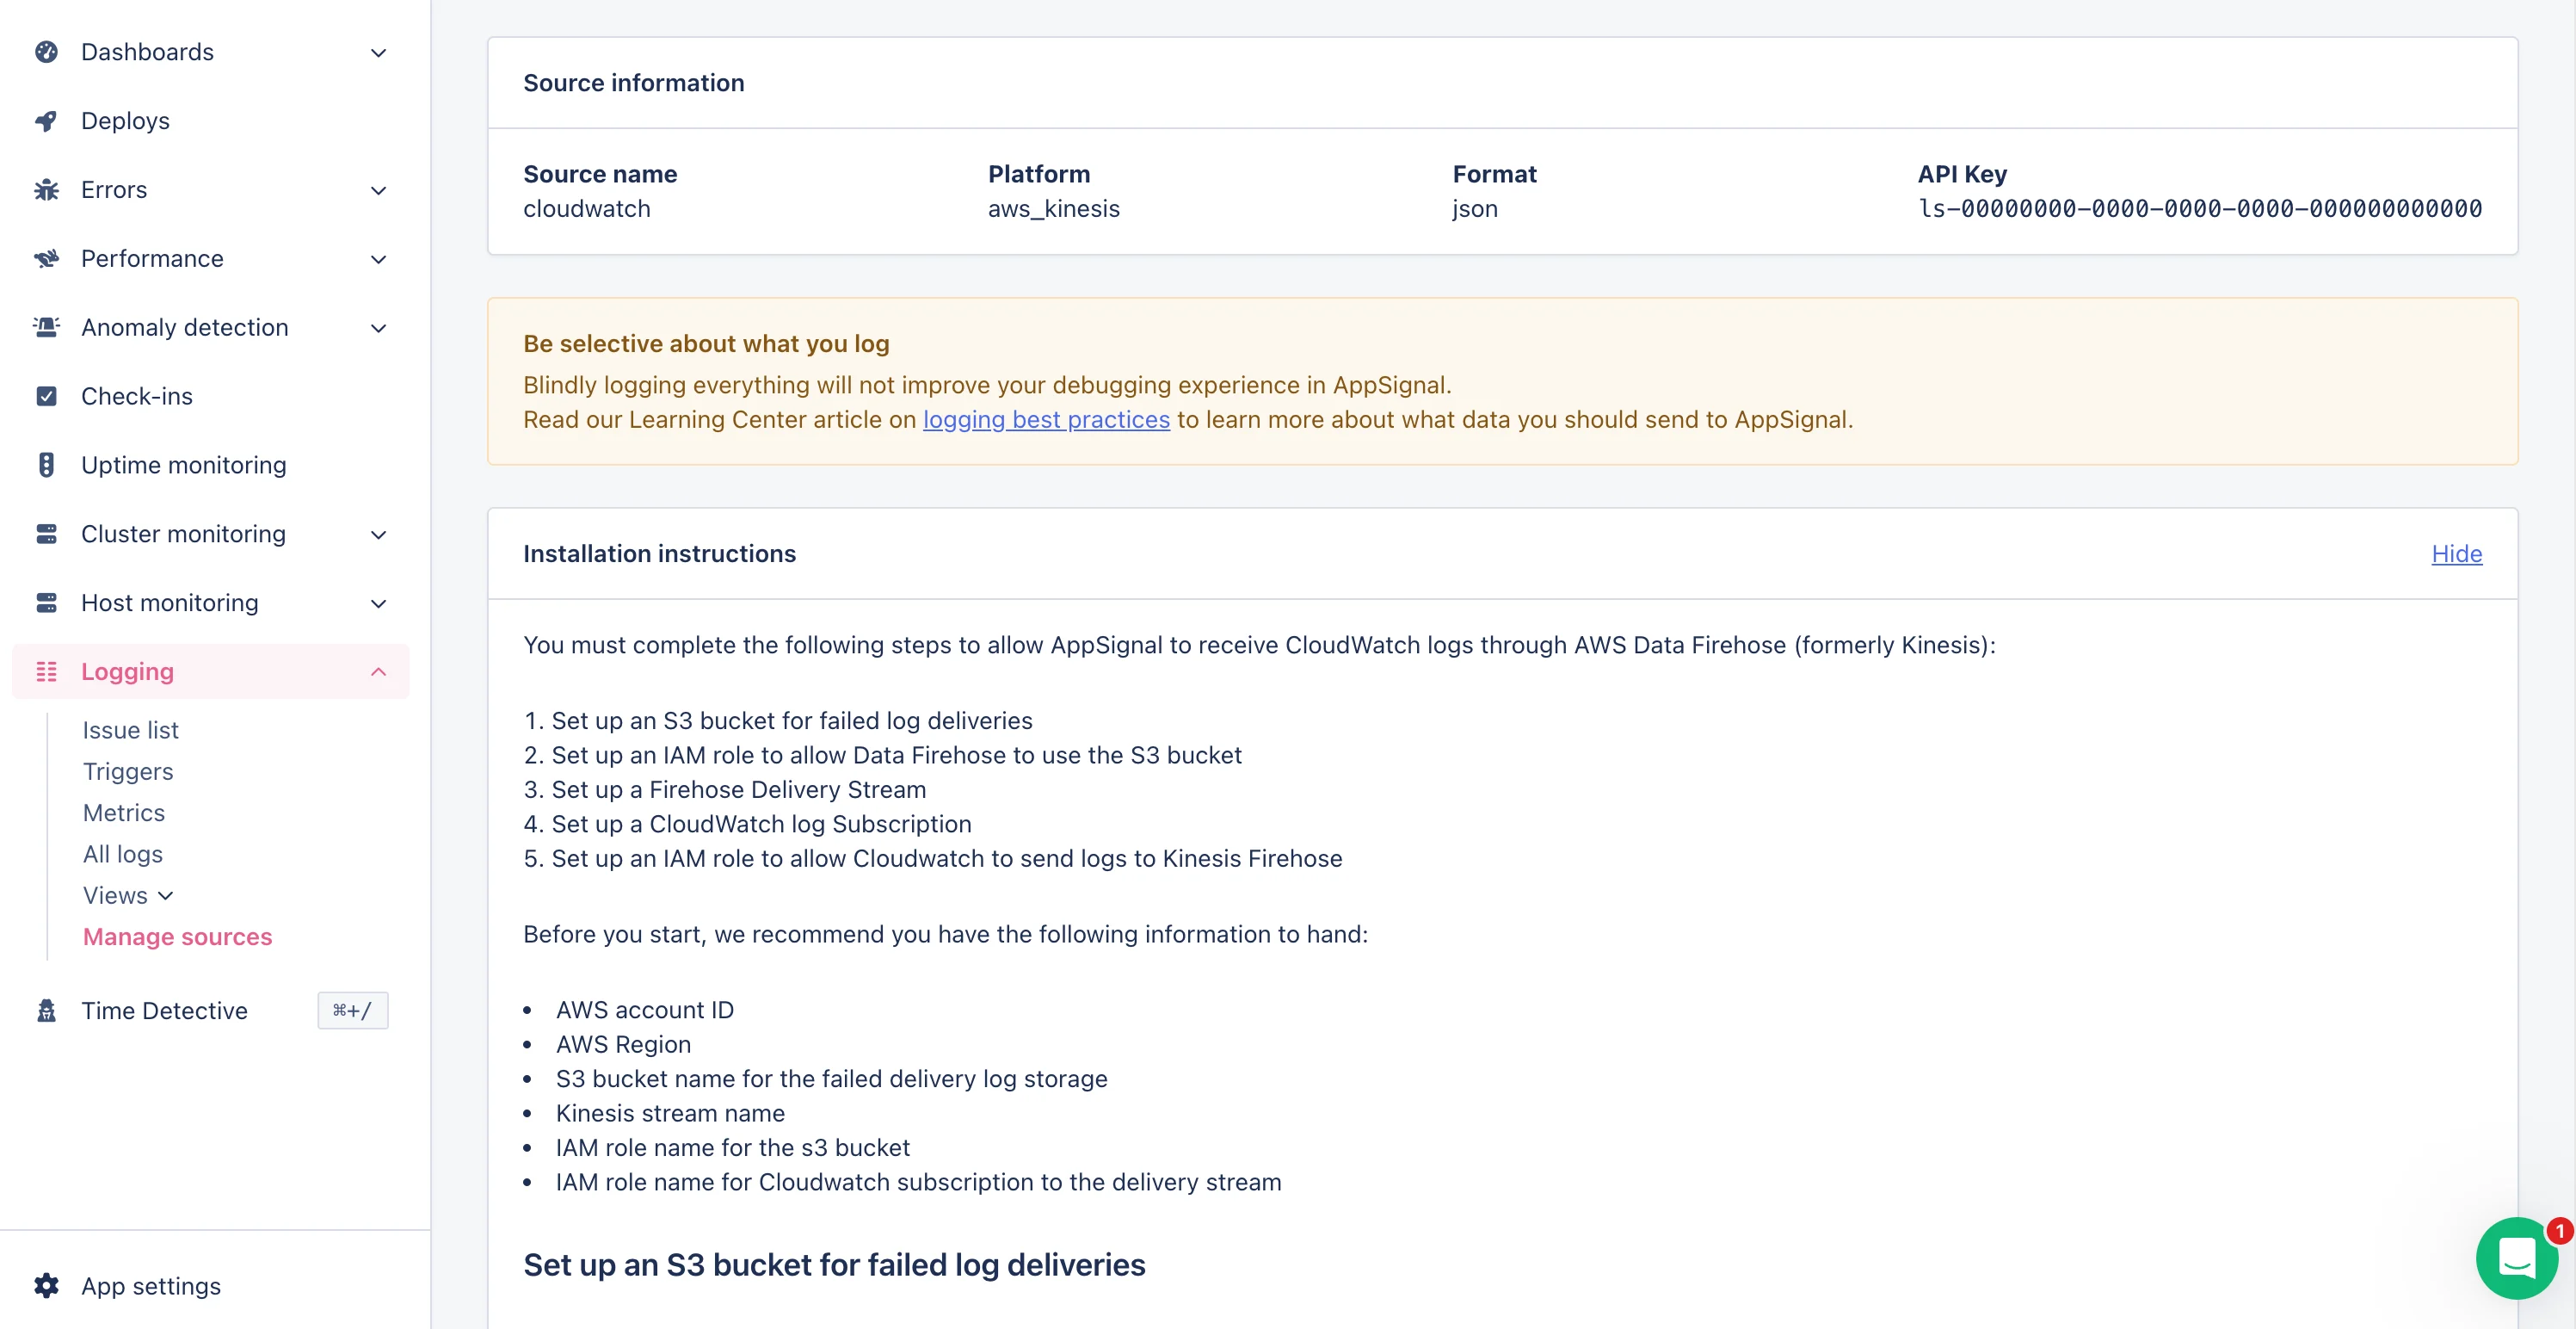Viewport: 2576px width, 1329px height.
Task: Collapse the Logging section chevron
Action: coord(378,671)
